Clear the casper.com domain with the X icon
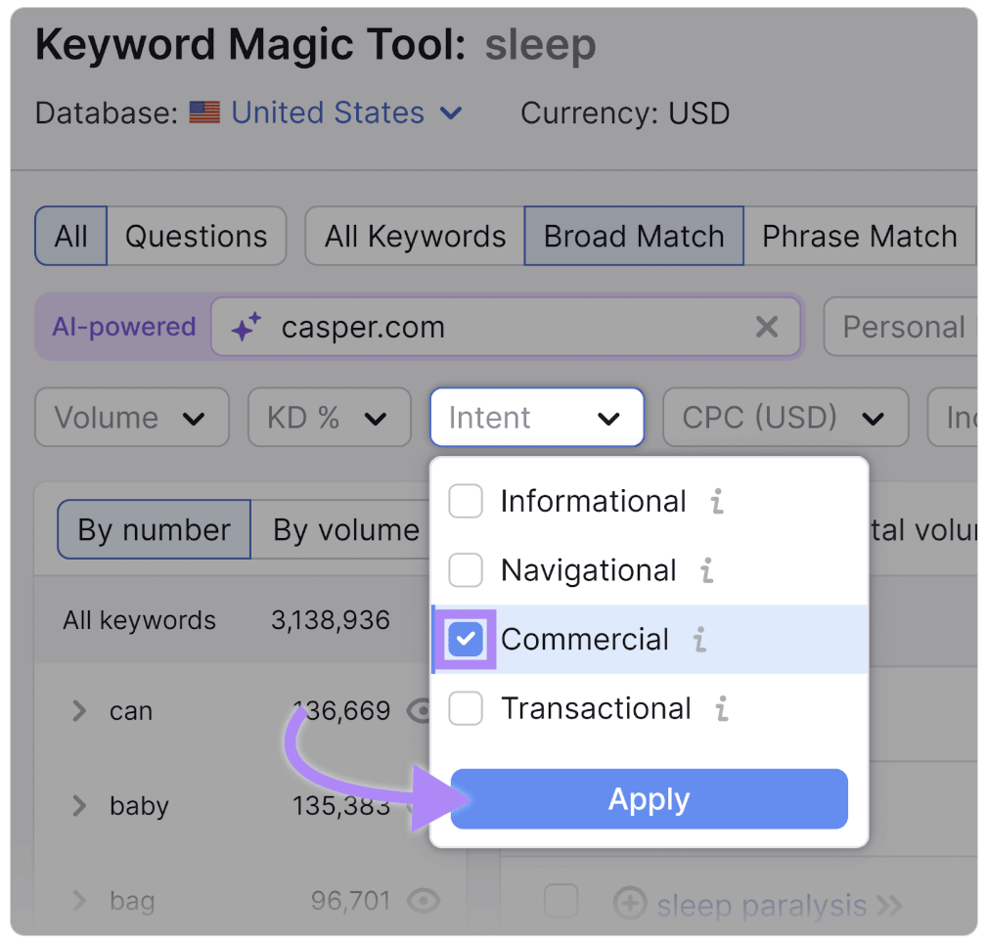The width and height of the screenshot is (987, 944). (767, 327)
